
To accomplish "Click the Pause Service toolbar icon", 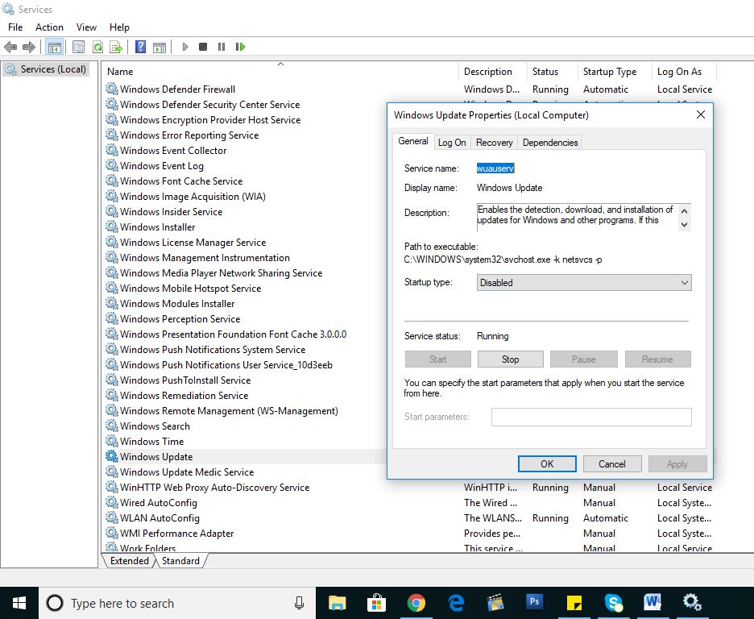I will click(222, 47).
